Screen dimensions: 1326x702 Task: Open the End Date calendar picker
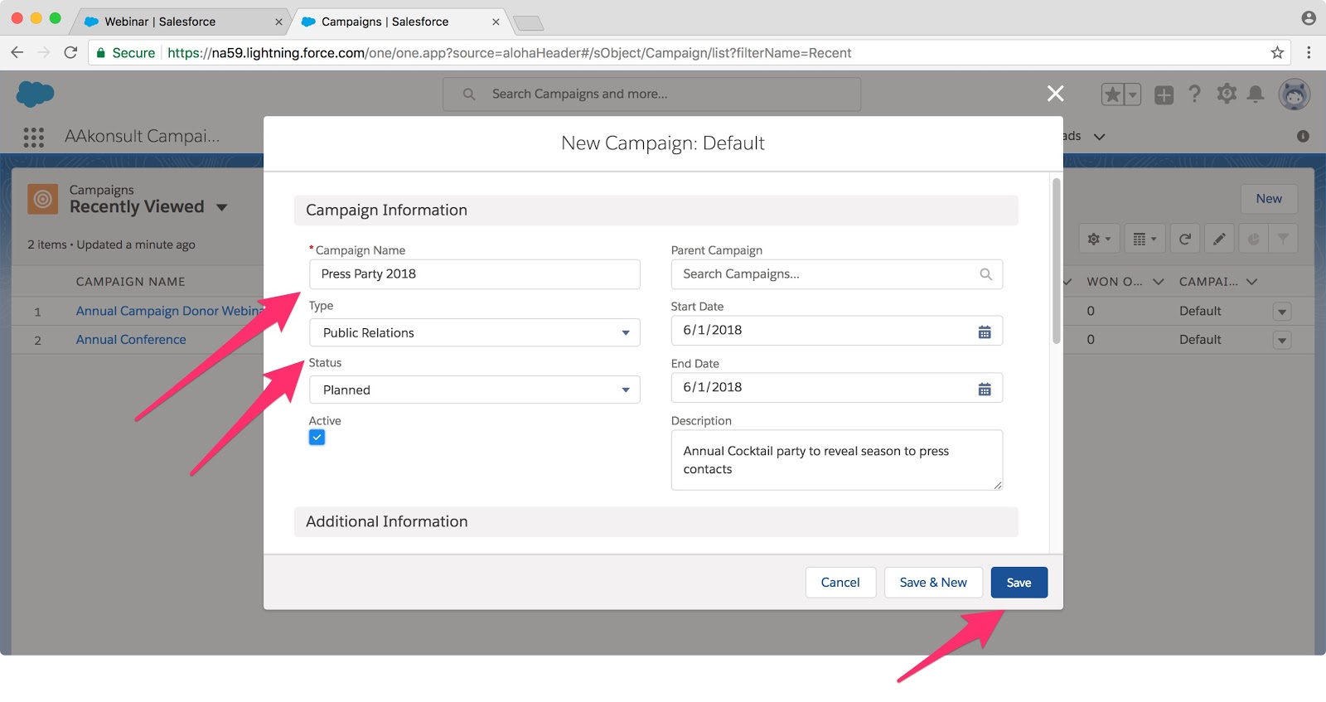985,389
